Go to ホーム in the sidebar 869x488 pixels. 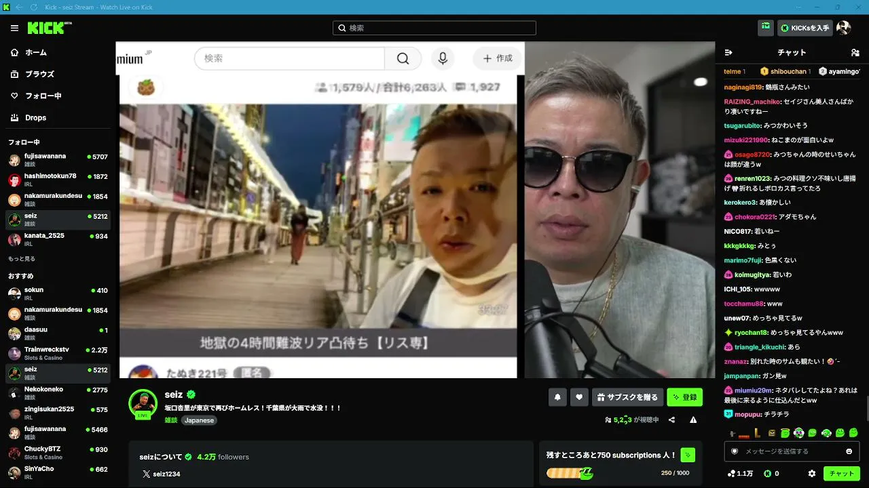point(29,52)
